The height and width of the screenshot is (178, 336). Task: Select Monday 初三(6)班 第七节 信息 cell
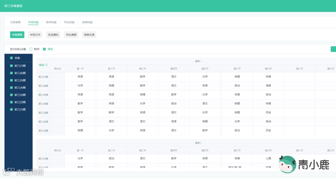coord(268,86)
